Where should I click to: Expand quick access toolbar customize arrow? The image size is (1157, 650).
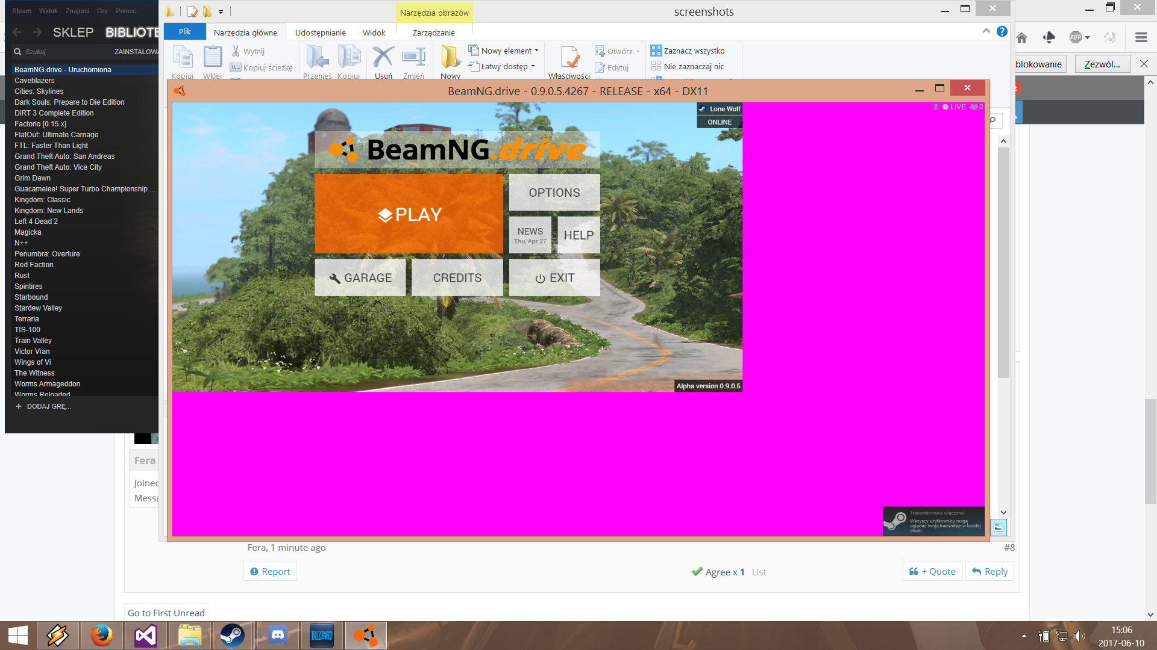click(221, 12)
